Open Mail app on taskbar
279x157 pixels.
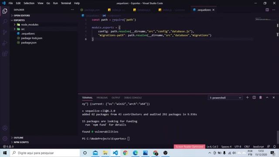[95, 153]
